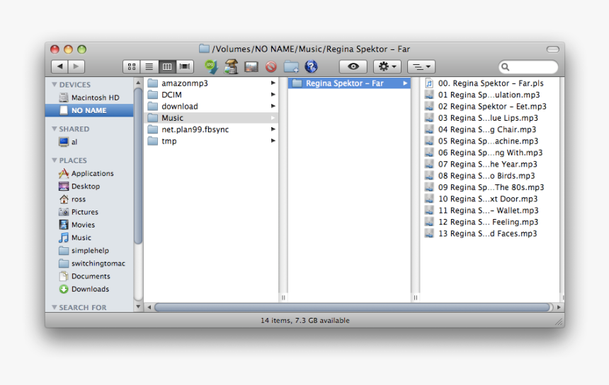
Task: Open Desktop in the sidebar
Action: click(x=89, y=186)
